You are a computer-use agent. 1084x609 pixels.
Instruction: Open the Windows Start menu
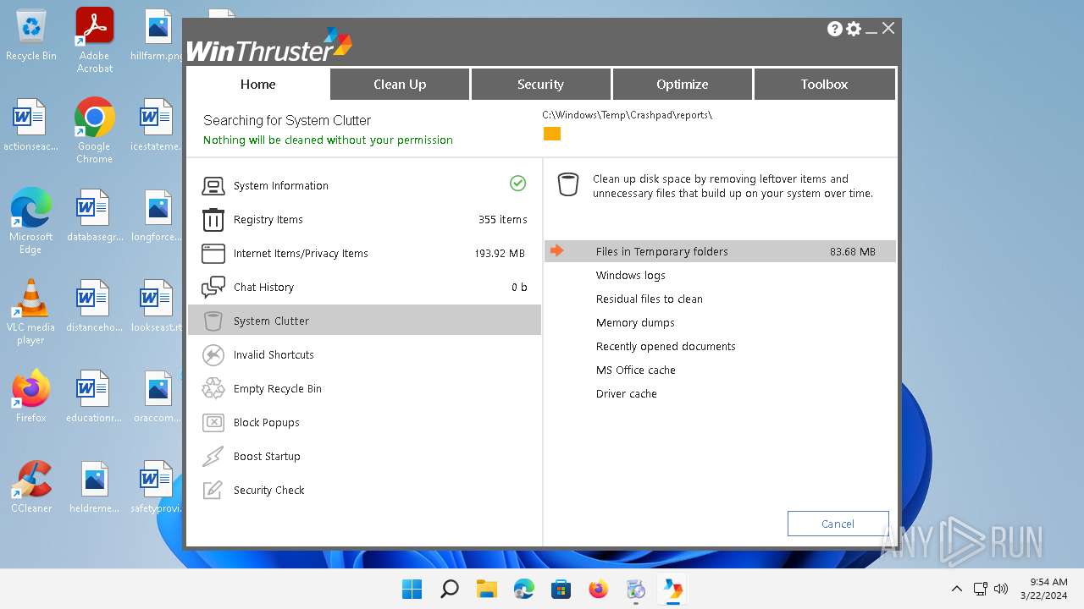(412, 589)
